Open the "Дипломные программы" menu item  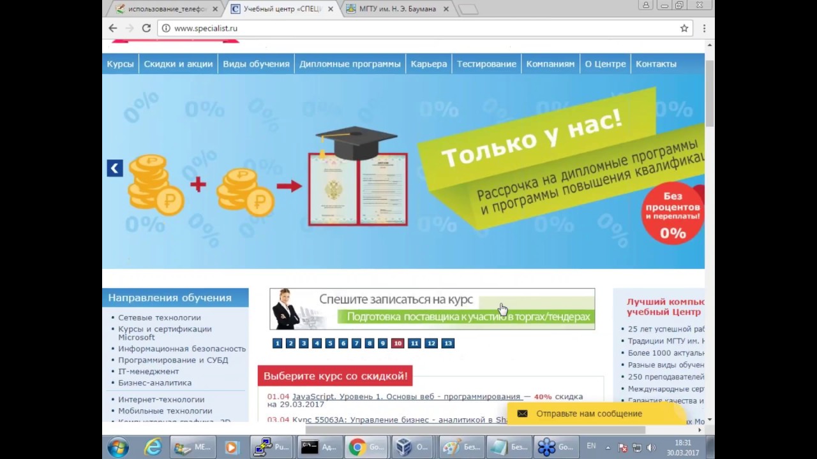tap(350, 64)
